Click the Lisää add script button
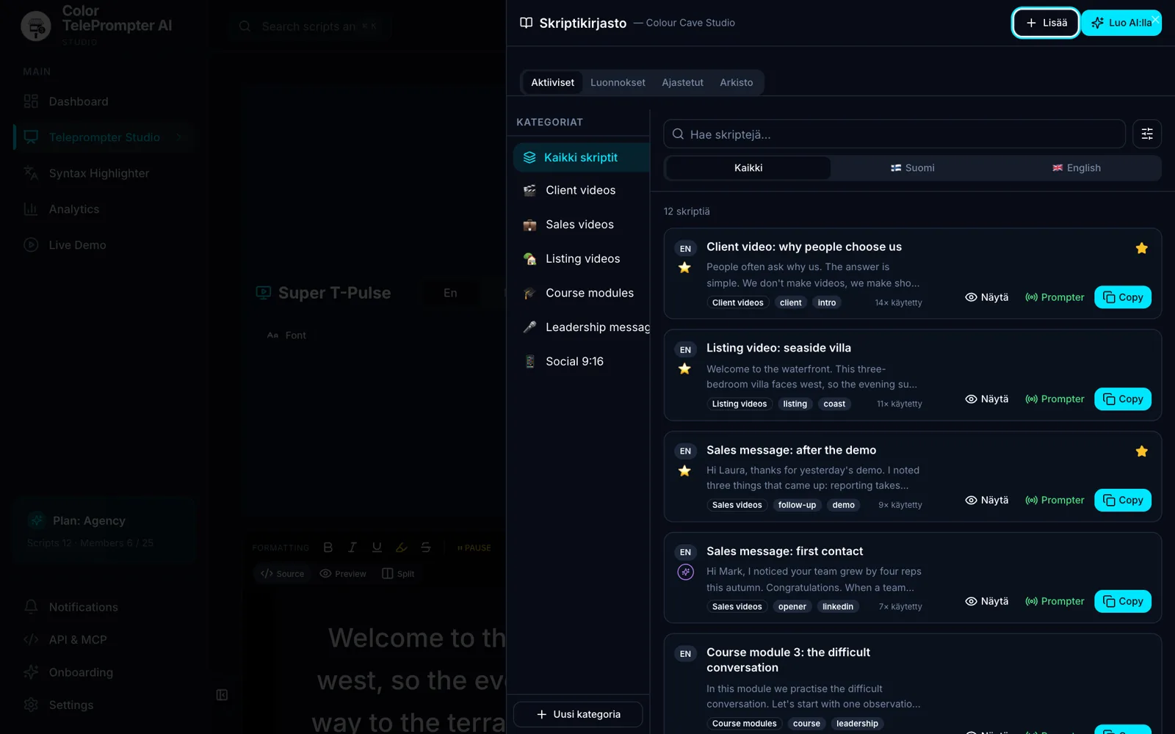Image resolution: width=1175 pixels, height=734 pixels. (1045, 23)
